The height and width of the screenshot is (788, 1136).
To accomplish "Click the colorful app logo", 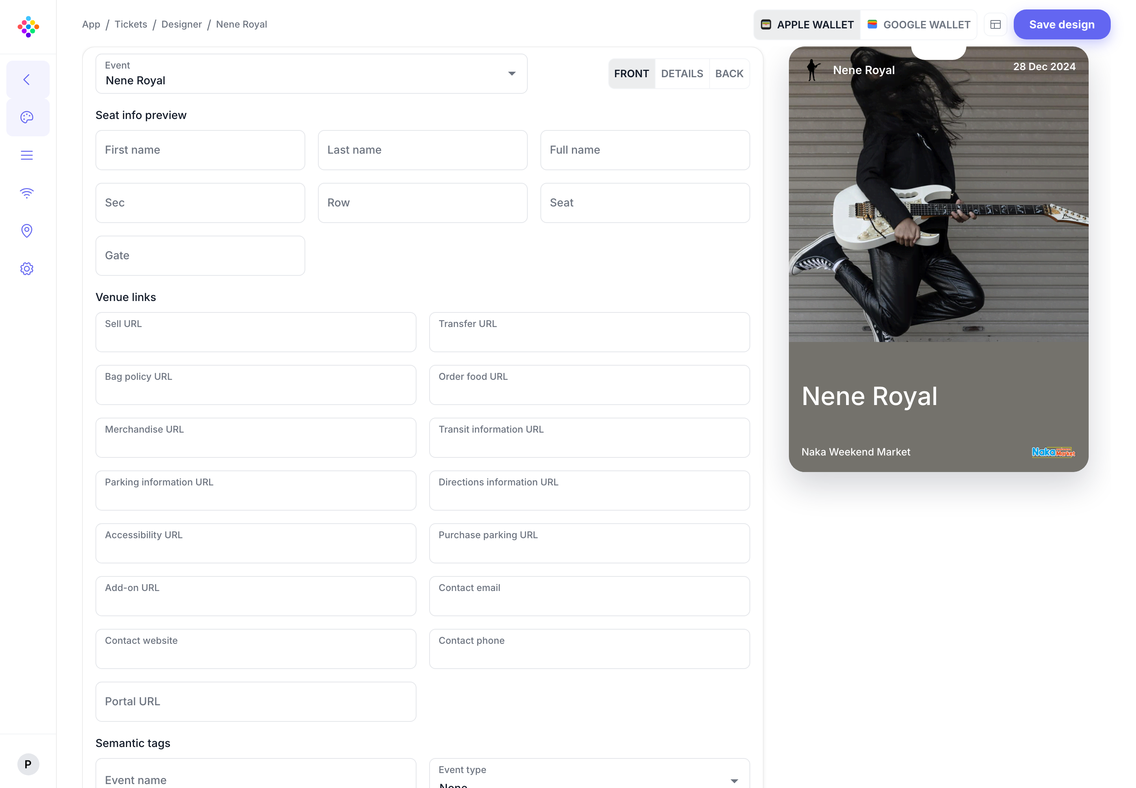I will tap(28, 27).
